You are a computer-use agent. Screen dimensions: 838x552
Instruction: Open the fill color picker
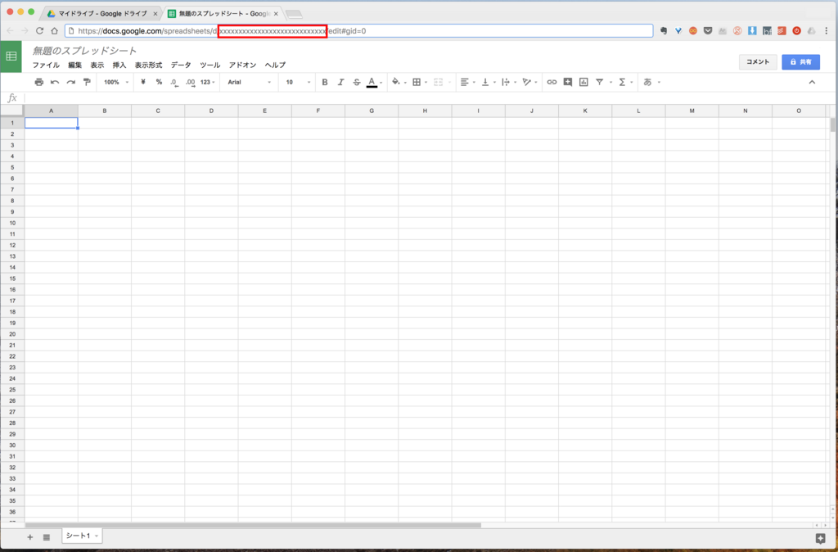coord(399,83)
